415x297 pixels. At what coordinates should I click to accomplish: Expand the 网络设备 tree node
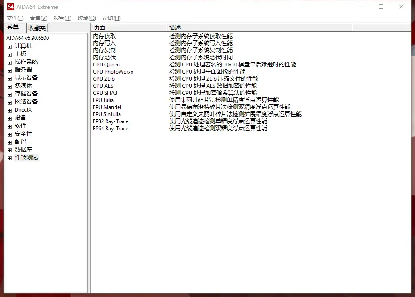coord(9,102)
